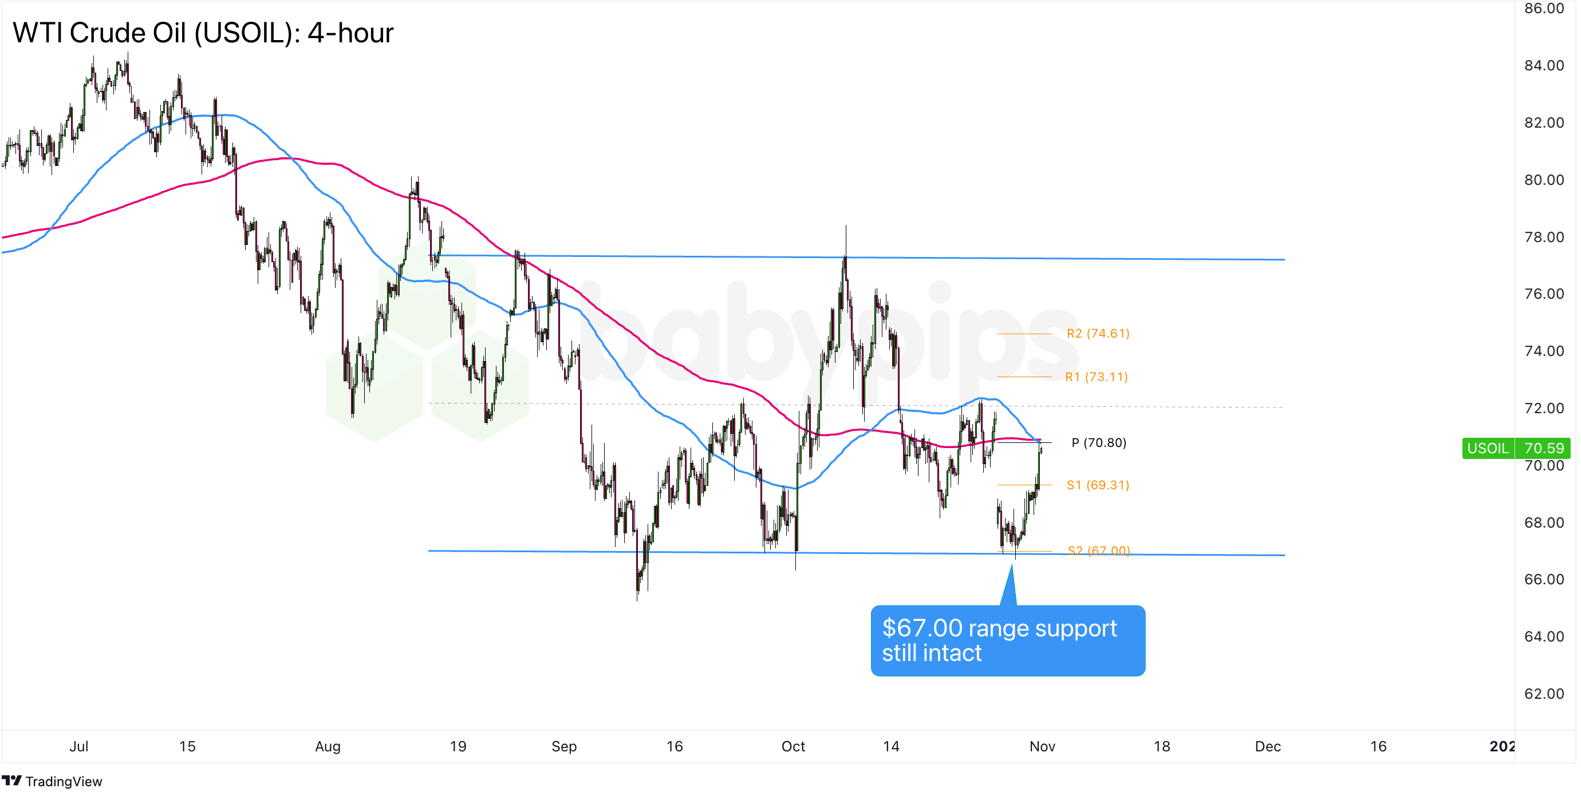Click the 19 date label on time axis
The image size is (1581, 792).
(458, 746)
